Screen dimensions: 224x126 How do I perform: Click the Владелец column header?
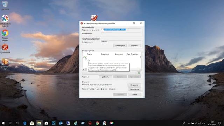105,54
